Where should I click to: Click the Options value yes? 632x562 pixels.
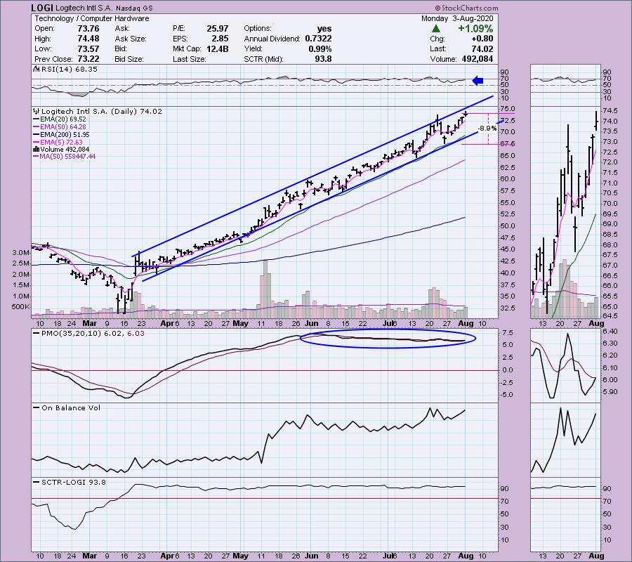[324, 29]
